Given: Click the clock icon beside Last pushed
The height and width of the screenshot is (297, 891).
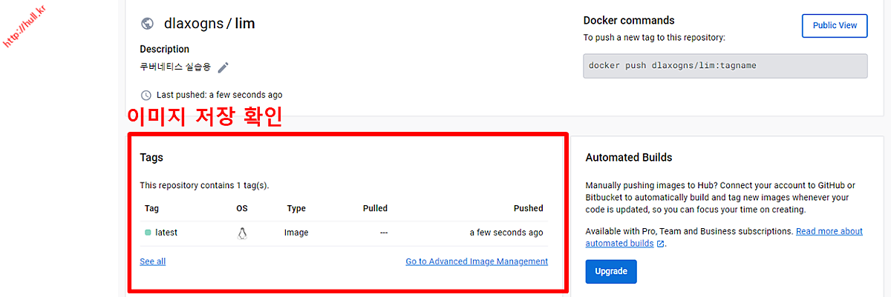Looking at the screenshot, I should pos(146,95).
